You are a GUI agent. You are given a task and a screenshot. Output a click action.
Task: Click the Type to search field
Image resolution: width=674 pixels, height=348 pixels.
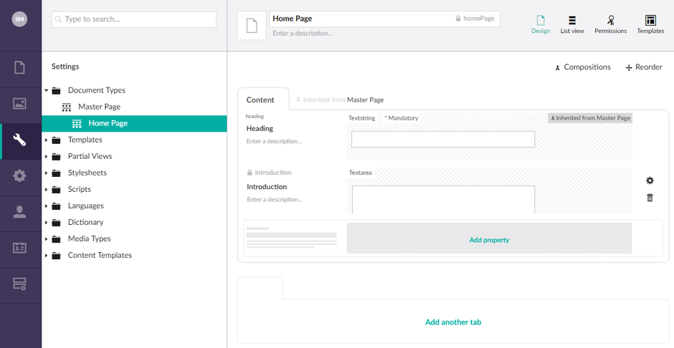point(134,19)
